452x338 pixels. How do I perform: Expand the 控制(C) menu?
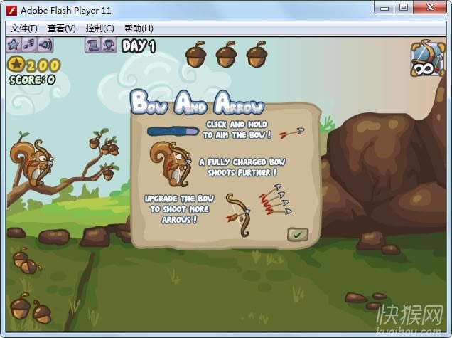[99, 28]
